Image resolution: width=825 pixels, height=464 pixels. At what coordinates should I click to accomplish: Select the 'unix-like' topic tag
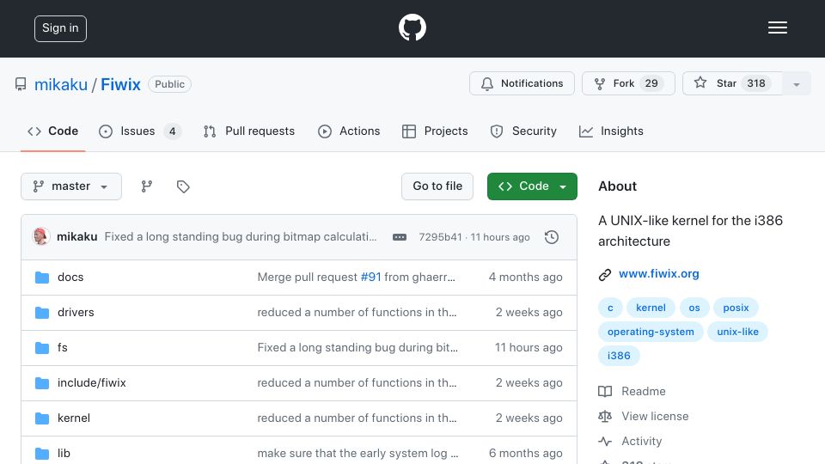pyautogui.click(x=737, y=332)
